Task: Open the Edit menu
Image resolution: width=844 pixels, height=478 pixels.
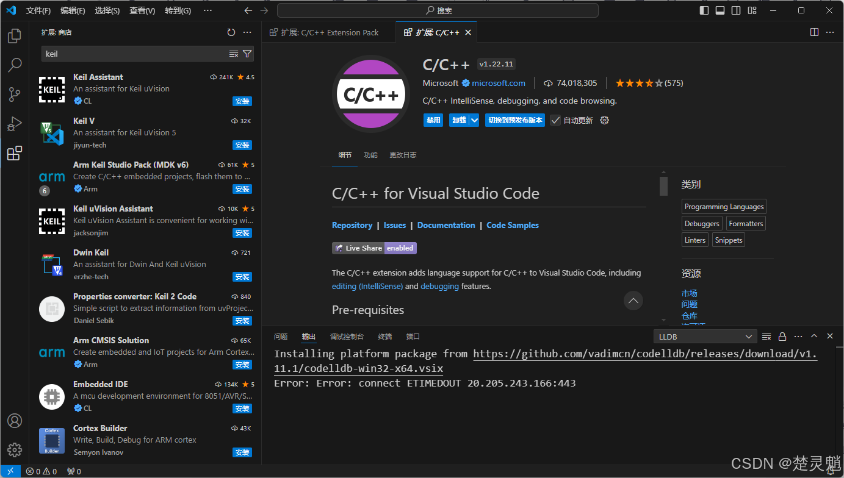Action: (x=73, y=10)
